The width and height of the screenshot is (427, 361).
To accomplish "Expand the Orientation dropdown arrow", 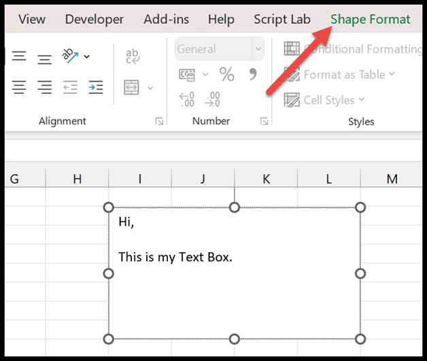I will click(86, 56).
